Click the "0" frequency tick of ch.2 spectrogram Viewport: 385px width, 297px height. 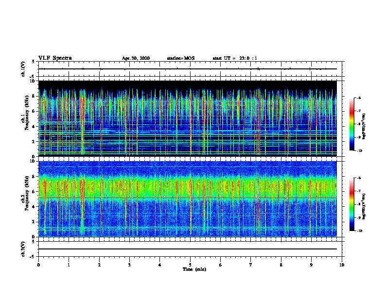(34, 237)
